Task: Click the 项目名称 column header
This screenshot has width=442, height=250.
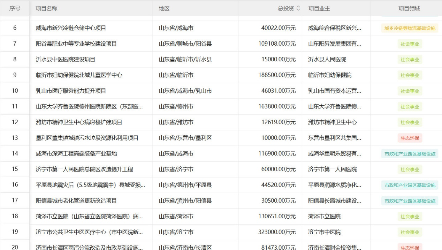Action: [46, 9]
